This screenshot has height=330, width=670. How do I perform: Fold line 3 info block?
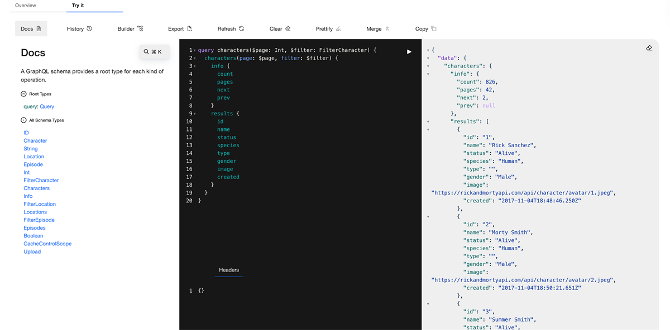pyautogui.click(x=194, y=66)
